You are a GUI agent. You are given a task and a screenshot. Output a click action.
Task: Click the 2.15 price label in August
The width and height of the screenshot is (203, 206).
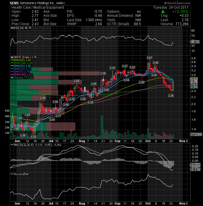point(90,102)
